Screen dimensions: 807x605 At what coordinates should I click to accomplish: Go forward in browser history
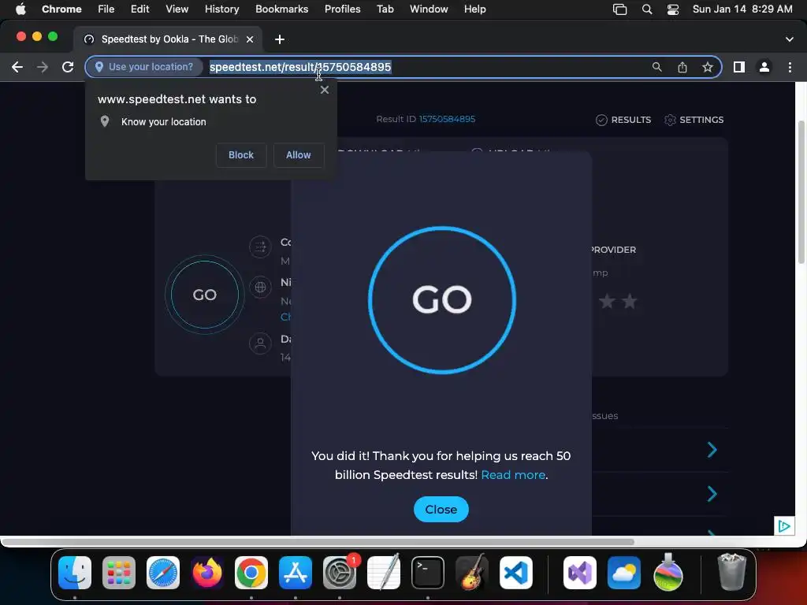coord(43,67)
